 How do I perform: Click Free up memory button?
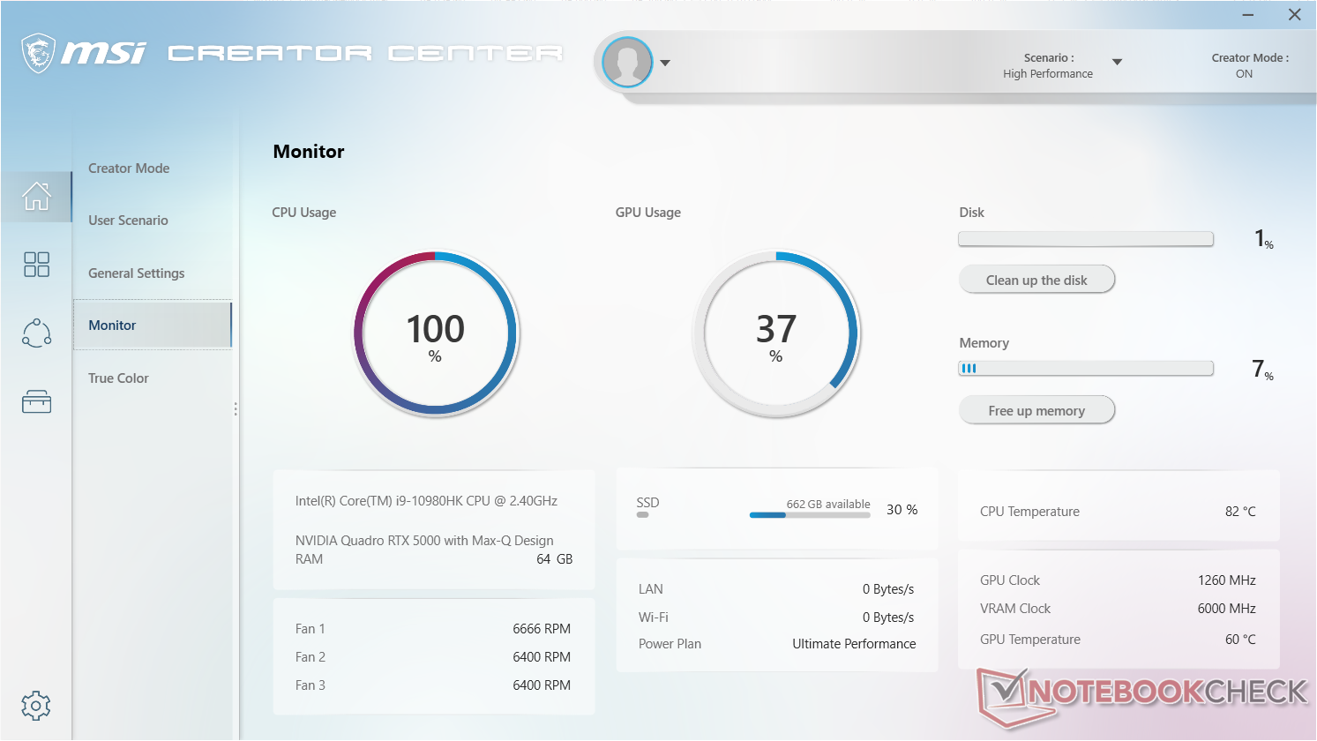pos(1036,410)
